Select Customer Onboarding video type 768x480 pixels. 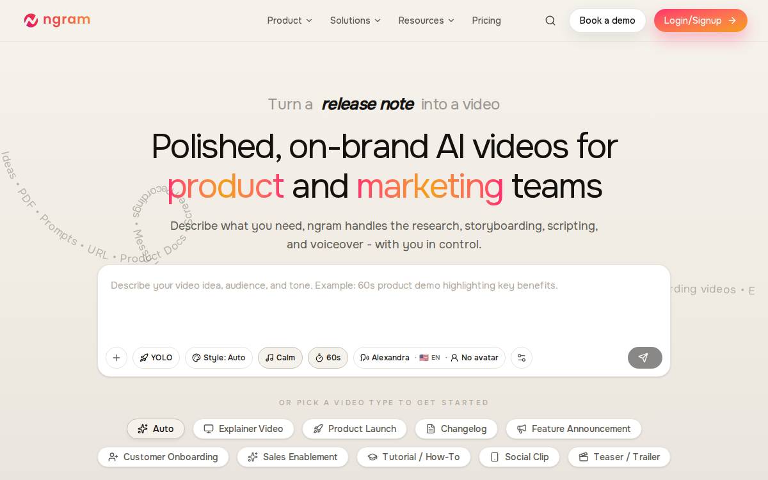(x=163, y=457)
